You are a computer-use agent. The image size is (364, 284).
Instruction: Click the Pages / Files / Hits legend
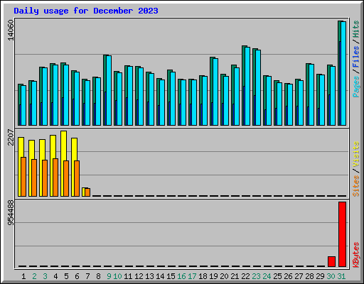point(355,59)
